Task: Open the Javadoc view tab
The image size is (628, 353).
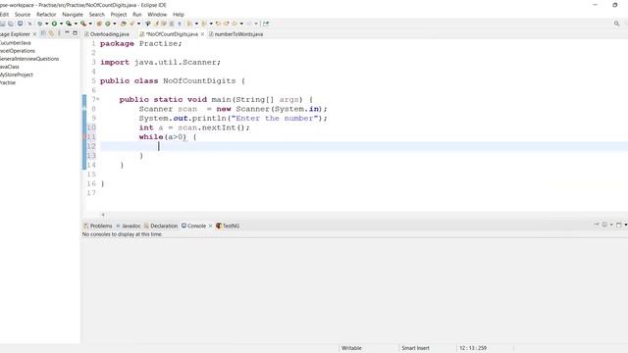Action: 129,226
